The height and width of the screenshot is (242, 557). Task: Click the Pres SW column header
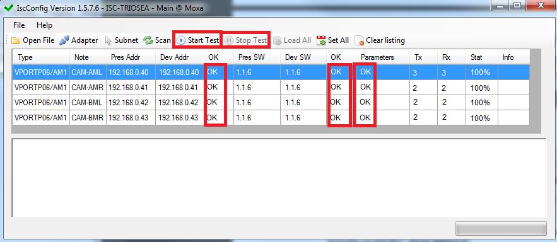pyautogui.click(x=257, y=57)
